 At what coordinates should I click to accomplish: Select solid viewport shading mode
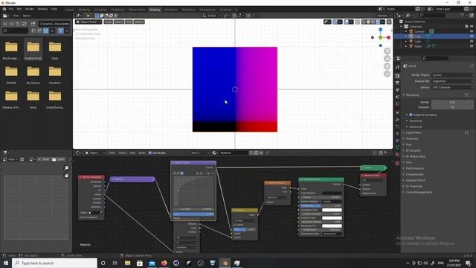pyautogui.click(x=369, y=22)
